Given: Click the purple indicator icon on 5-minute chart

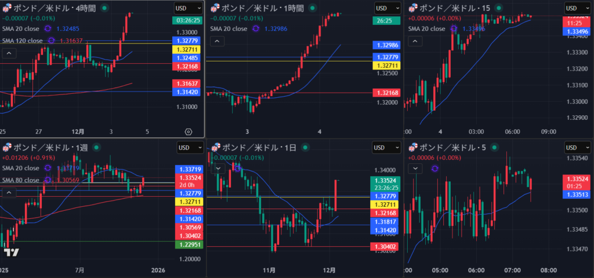Looking at the screenshot, I should pos(434,168).
